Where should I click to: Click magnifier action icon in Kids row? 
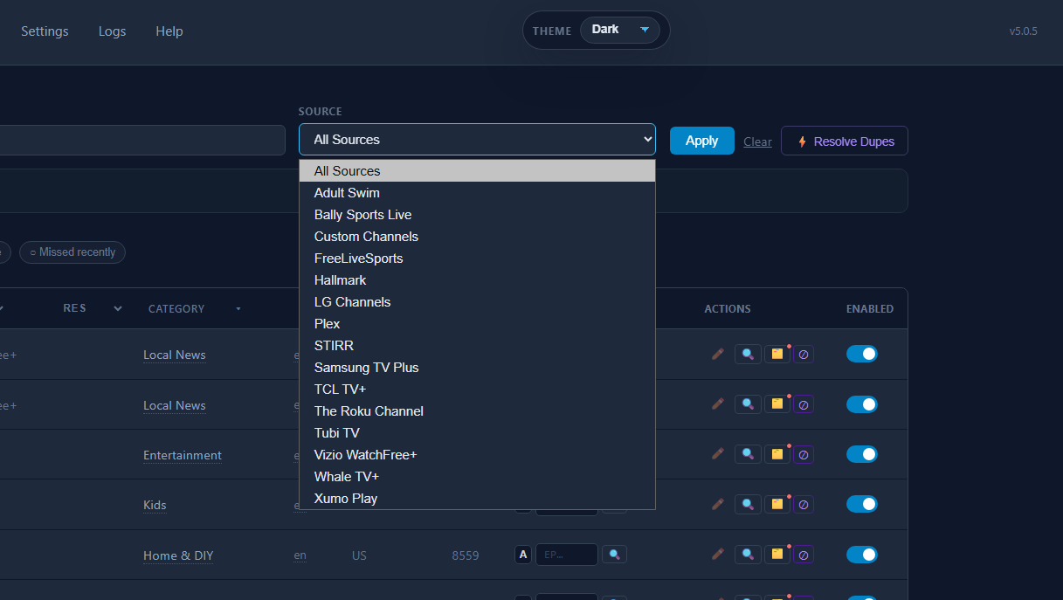748,504
